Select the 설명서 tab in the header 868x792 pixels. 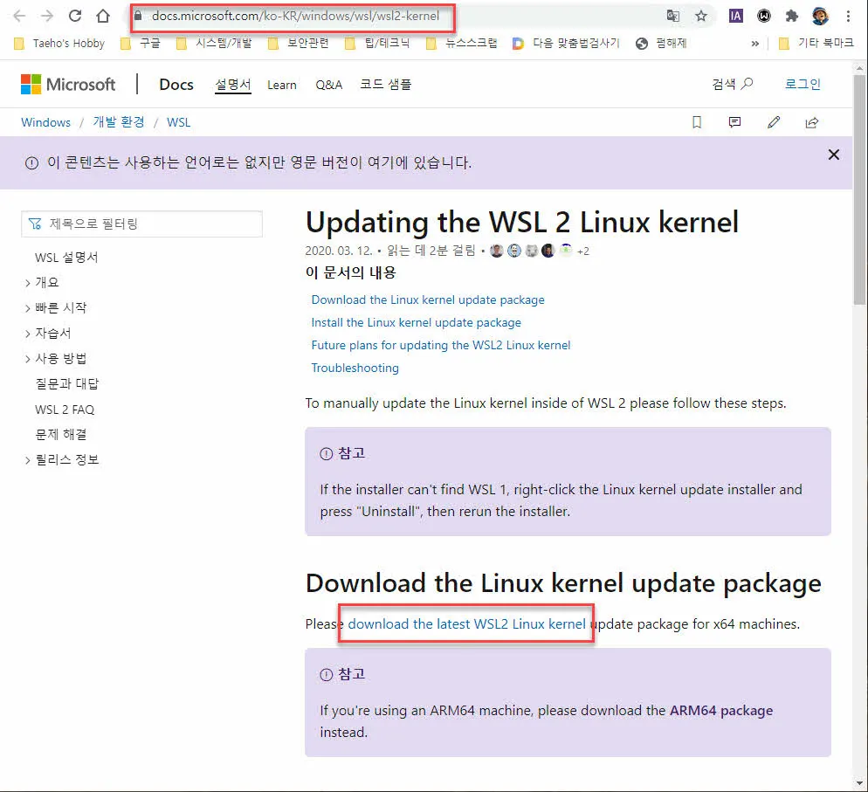(233, 85)
